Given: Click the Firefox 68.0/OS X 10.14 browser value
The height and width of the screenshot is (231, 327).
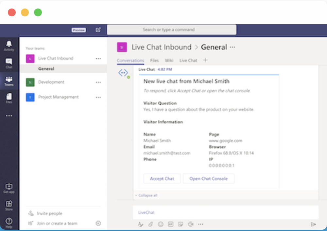Looking at the screenshot, I should 231,153.
